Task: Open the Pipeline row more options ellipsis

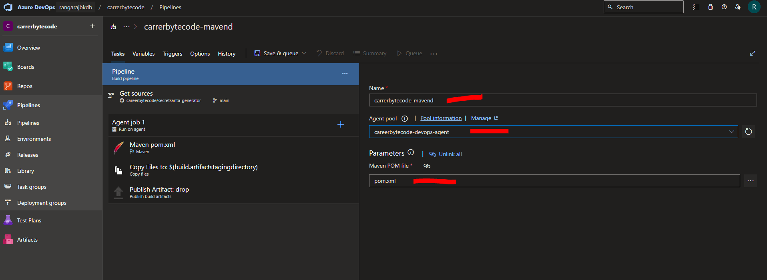Action: (x=345, y=74)
